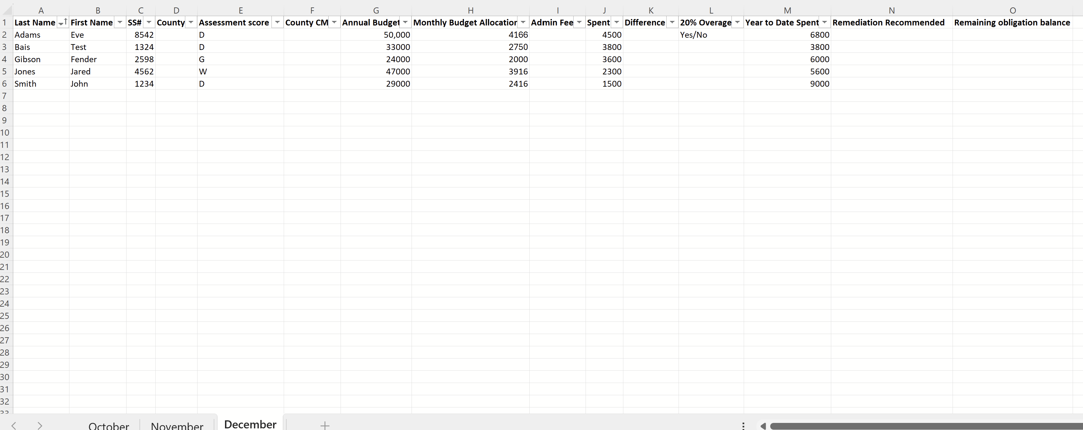Select the first name cell Jared
1083x430 pixels.
[97, 71]
